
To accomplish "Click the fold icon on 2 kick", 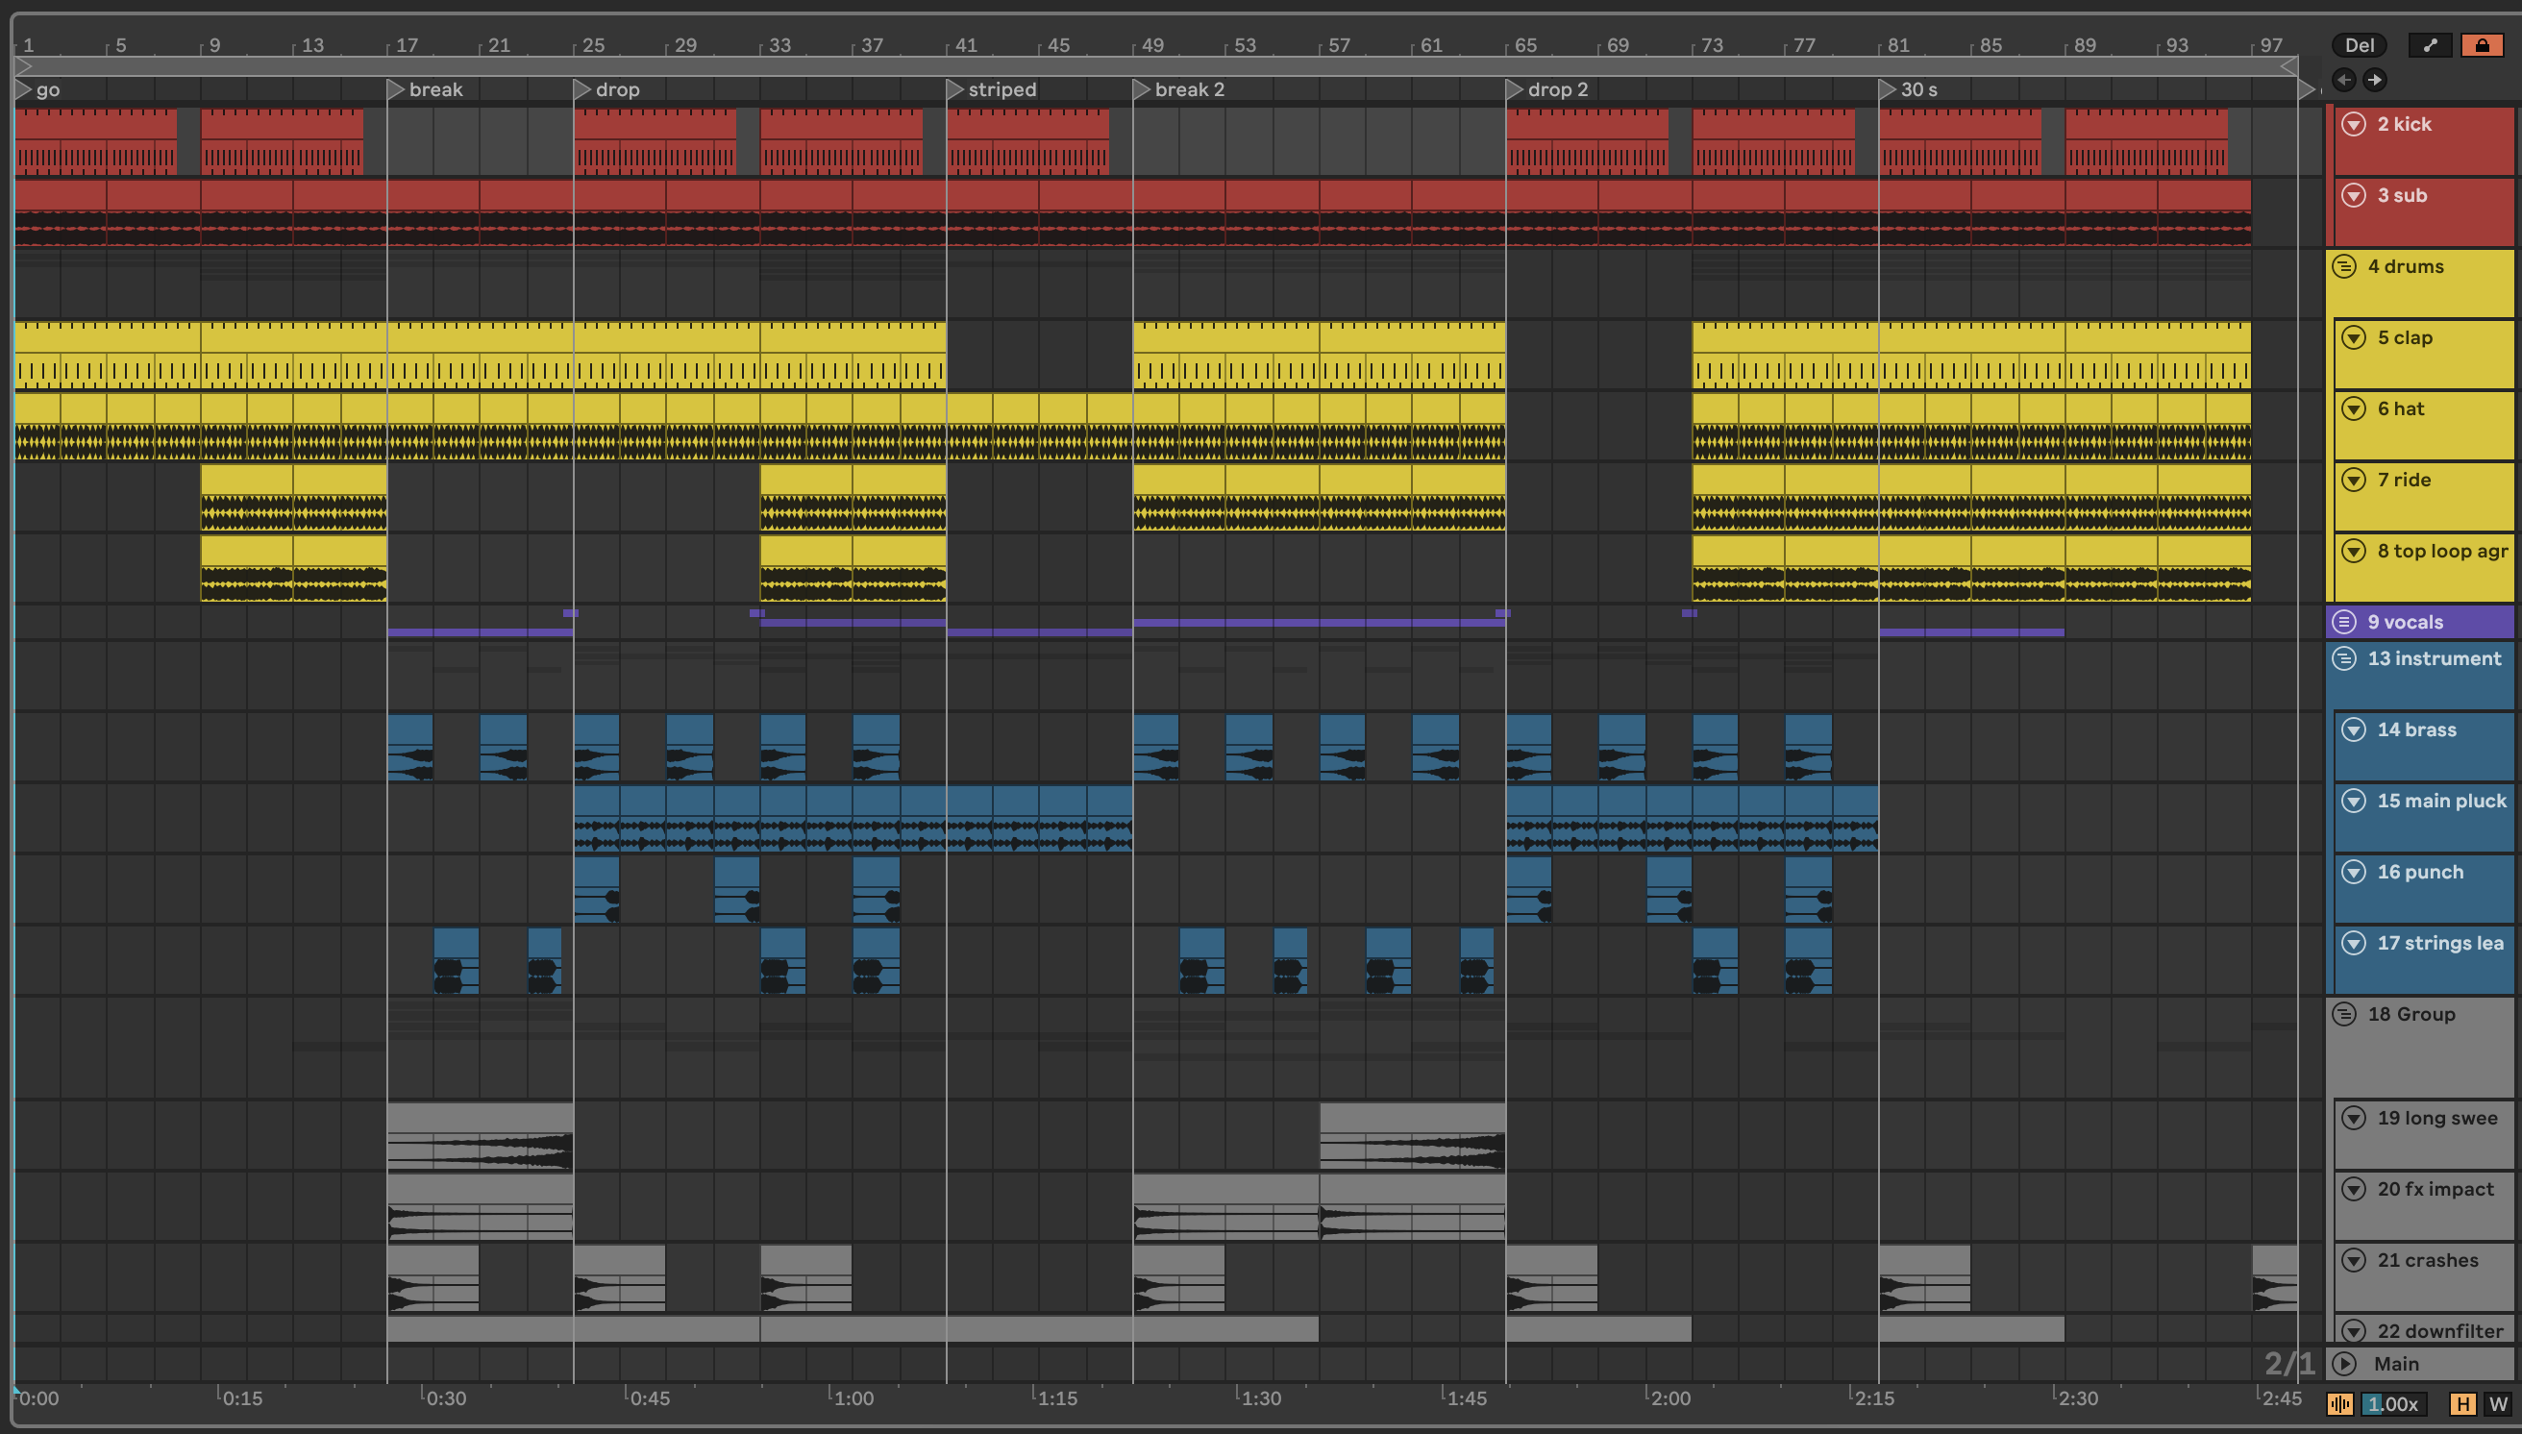I will coord(2354,124).
